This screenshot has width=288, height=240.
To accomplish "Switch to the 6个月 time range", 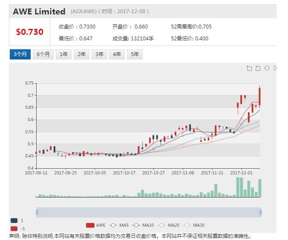I will tap(43, 54).
